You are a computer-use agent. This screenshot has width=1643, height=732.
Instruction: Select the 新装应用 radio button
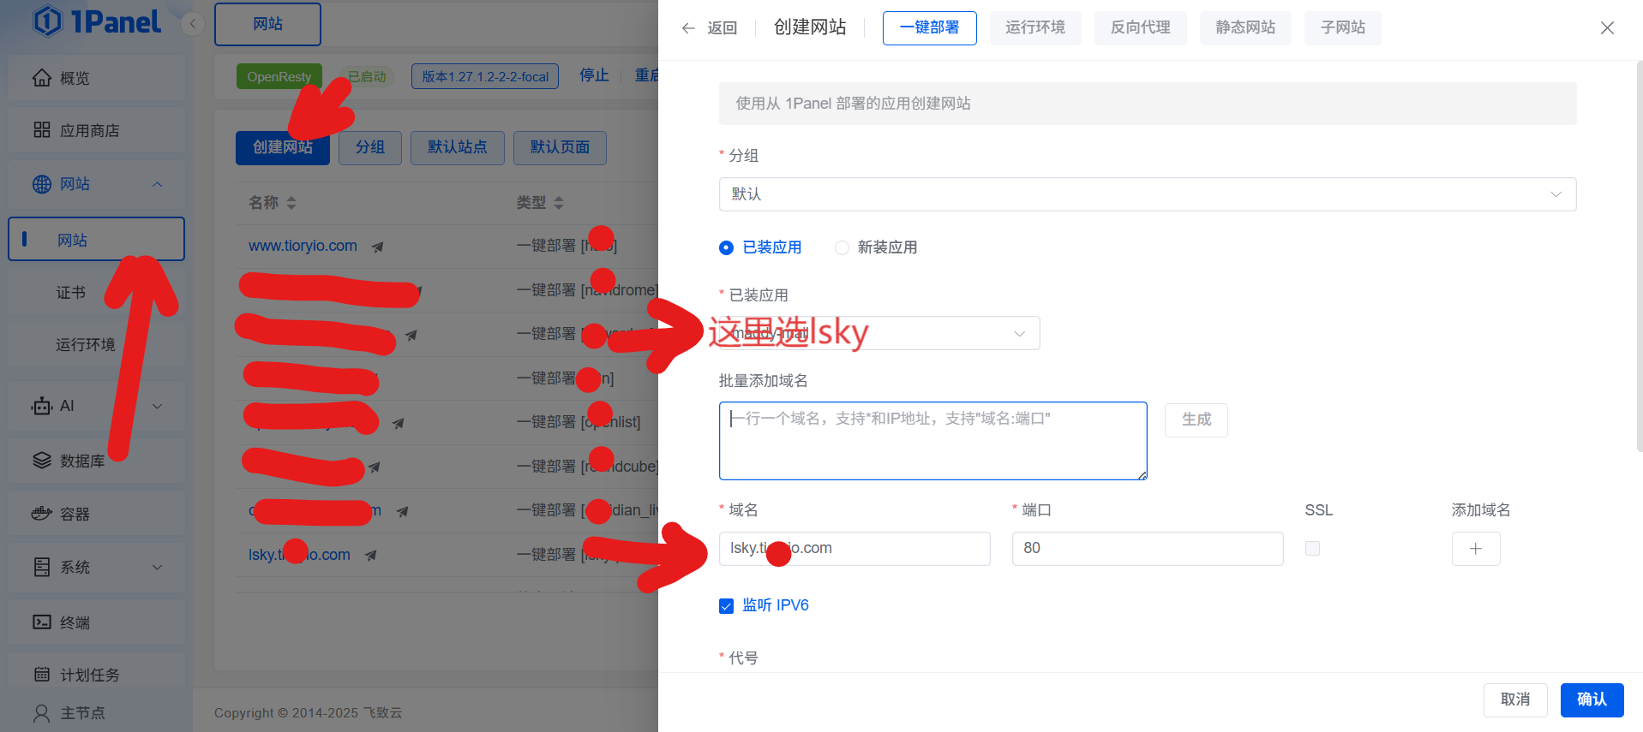842,247
